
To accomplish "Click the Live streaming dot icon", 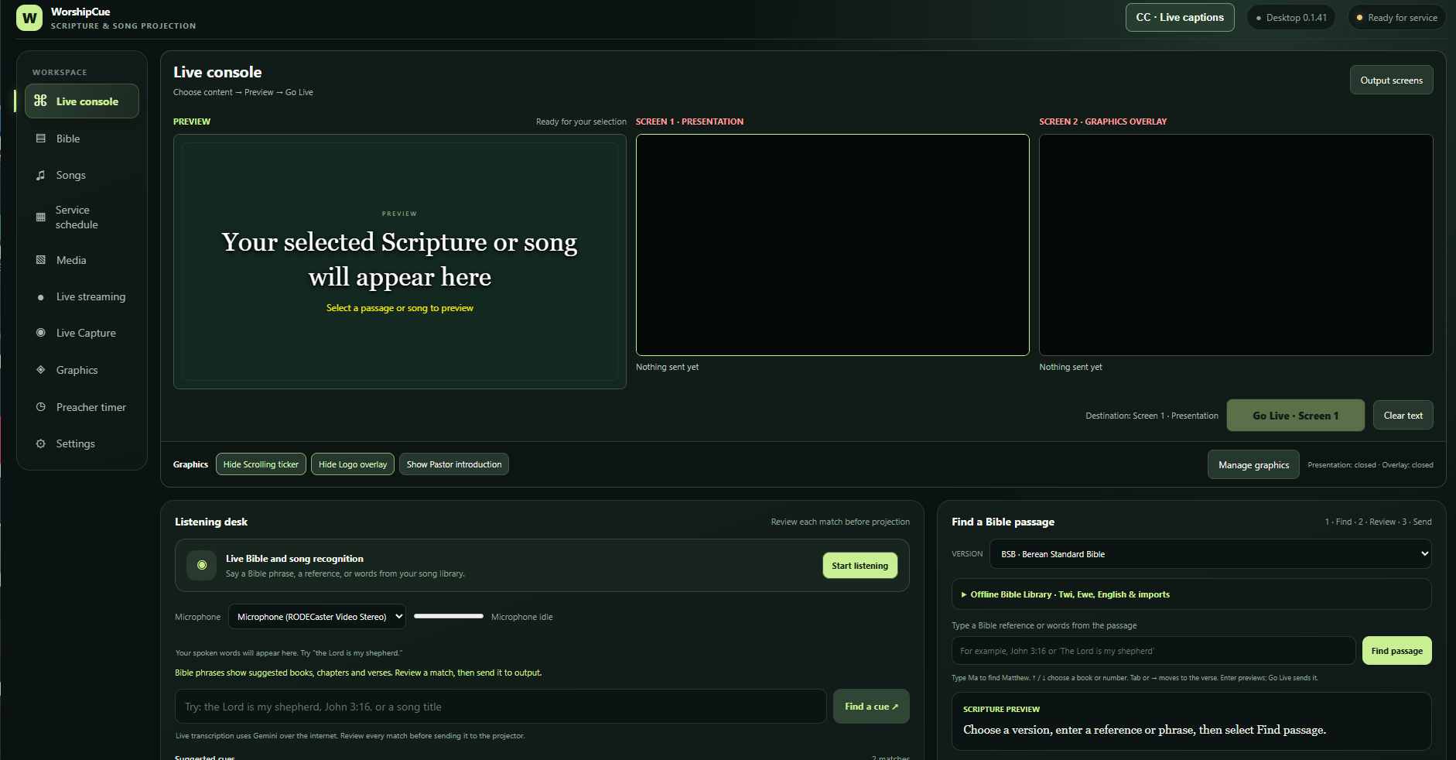I will (41, 297).
